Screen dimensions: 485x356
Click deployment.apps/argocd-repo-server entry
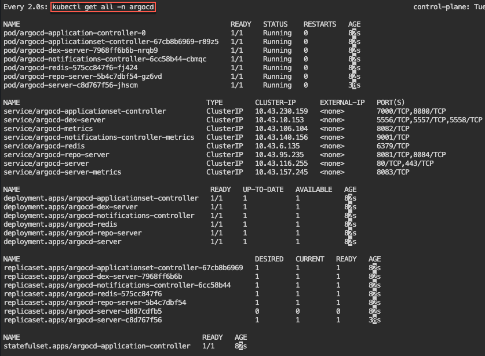pyautogui.click(x=72, y=233)
